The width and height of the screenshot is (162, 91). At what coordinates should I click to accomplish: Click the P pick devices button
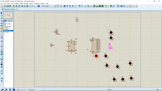(x=4, y=21)
